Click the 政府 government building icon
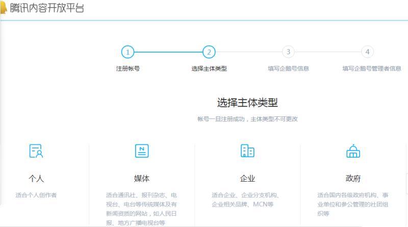Screen dimensions: 408x227 click(353, 151)
